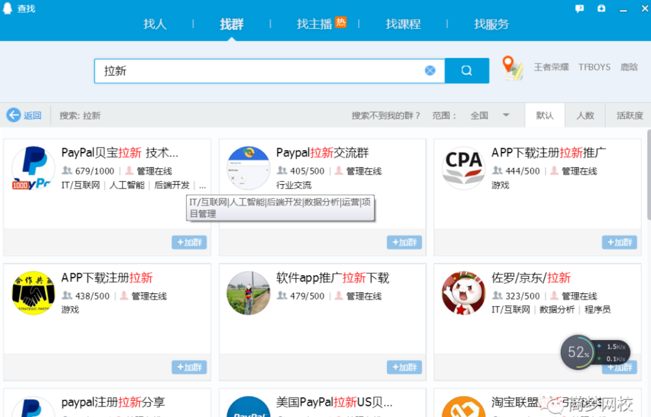Search the hot keyword TFBOYS
This screenshot has height=417, width=651.
(x=595, y=67)
